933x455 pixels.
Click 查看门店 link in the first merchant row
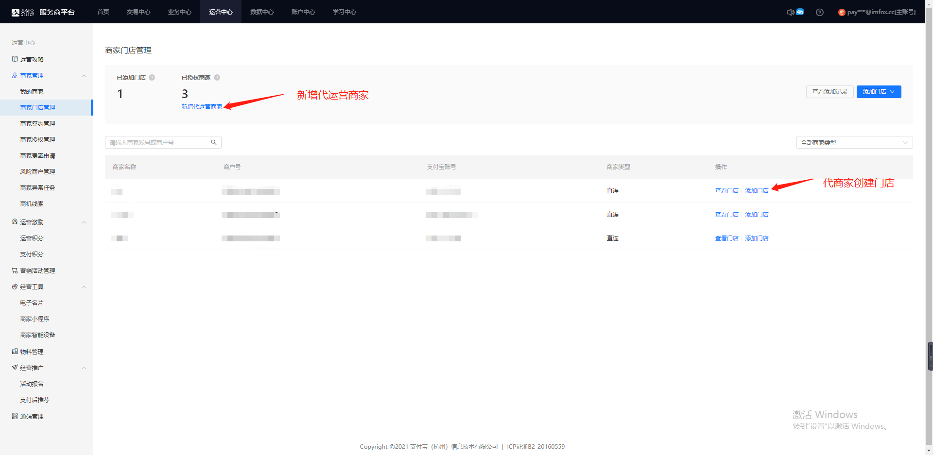point(726,191)
